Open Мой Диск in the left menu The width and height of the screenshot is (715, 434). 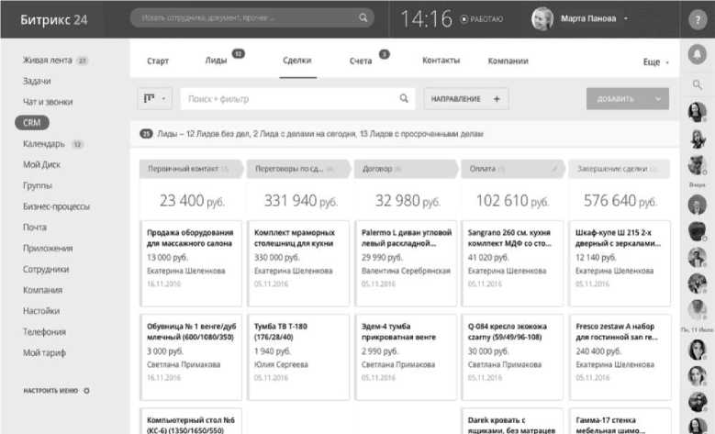pos(41,164)
